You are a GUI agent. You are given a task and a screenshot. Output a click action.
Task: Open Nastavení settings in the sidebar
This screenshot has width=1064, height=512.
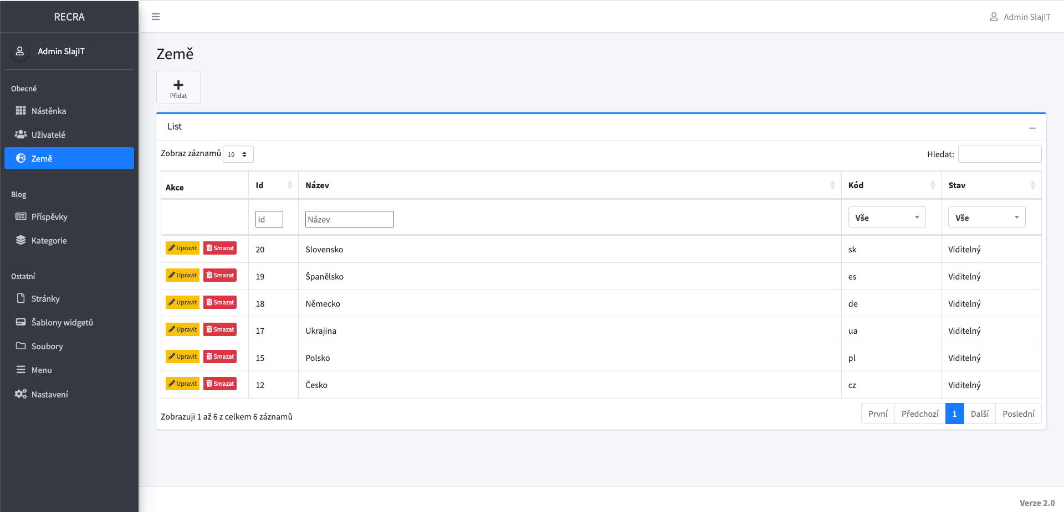point(50,394)
